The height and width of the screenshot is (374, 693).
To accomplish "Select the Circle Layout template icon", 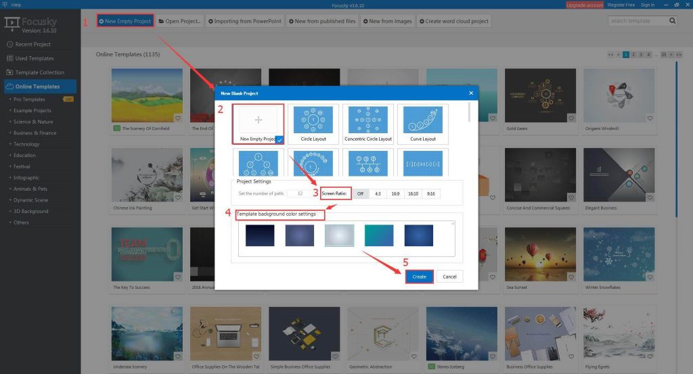I will pyautogui.click(x=312, y=121).
